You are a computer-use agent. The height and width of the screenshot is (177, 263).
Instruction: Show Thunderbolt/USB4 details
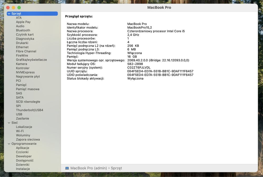[x=29, y=110]
